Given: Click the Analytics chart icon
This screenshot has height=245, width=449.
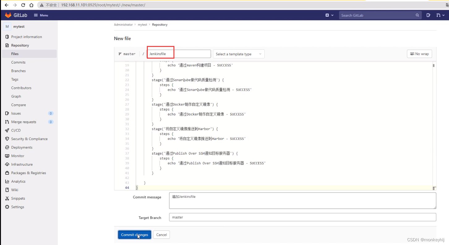Looking at the screenshot, I should 7,181.
